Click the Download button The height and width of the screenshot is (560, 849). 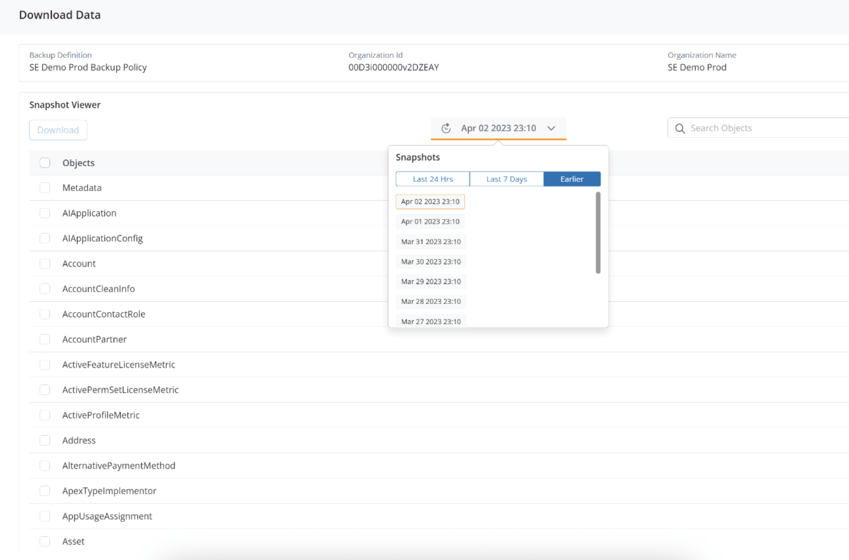(58, 130)
